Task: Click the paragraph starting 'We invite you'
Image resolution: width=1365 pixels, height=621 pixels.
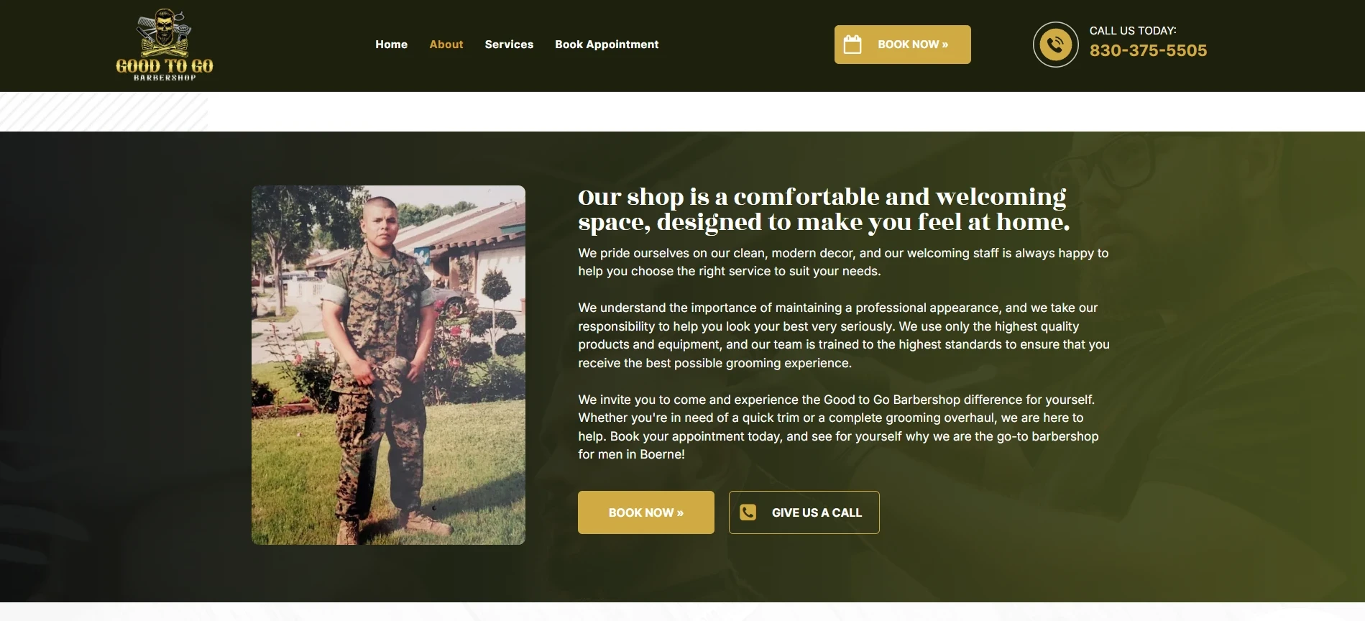Action: tap(838, 427)
